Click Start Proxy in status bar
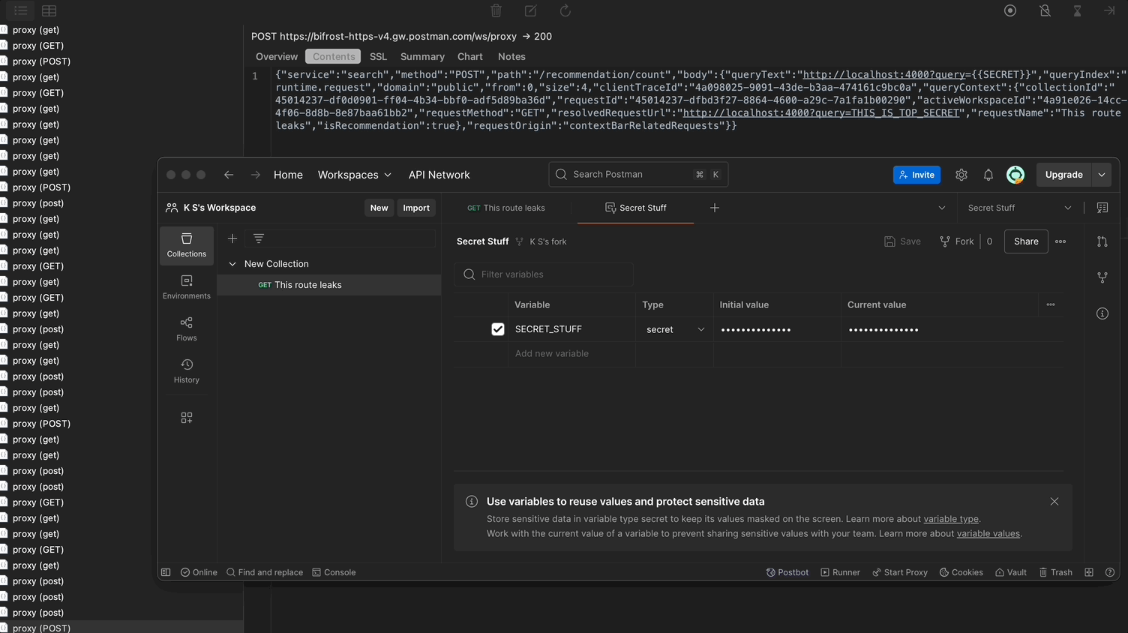 [x=899, y=572]
